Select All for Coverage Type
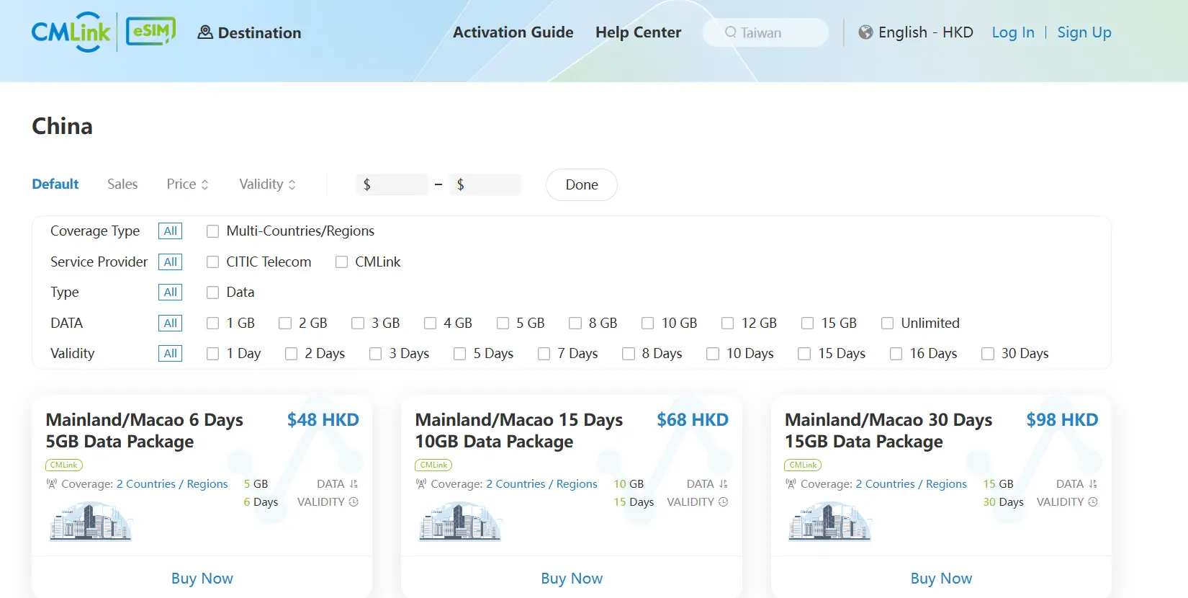 [x=171, y=231]
